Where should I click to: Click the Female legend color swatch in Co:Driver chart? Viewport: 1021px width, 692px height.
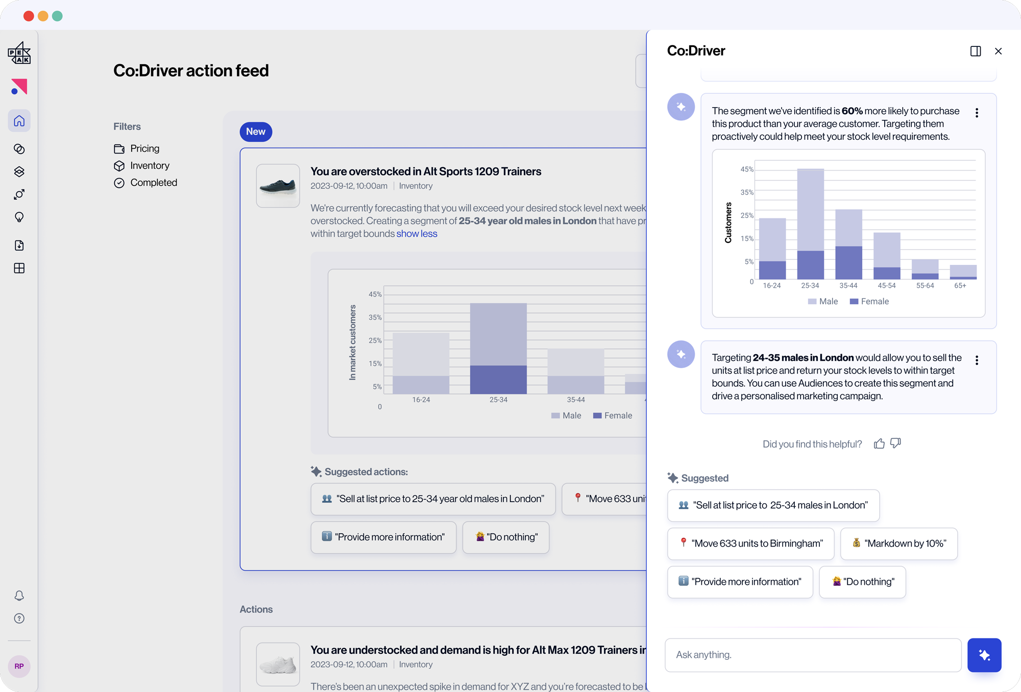tap(854, 302)
